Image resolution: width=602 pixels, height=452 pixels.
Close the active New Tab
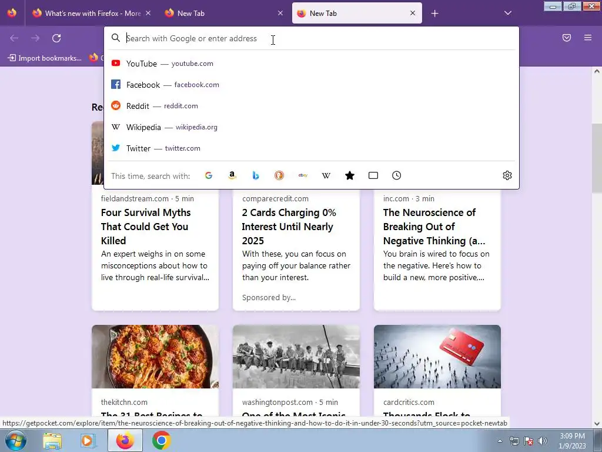tap(413, 13)
